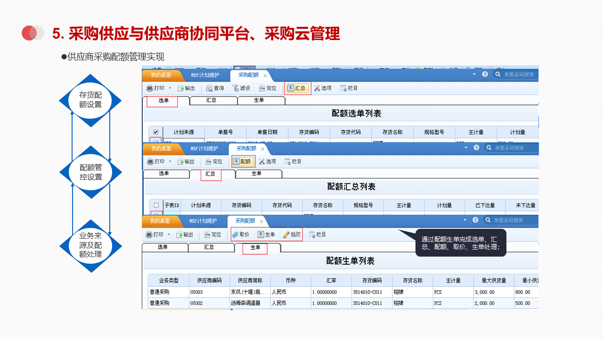This screenshot has width=603, height=339.
Task: Click 汇率 column header
Action: click(331, 281)
